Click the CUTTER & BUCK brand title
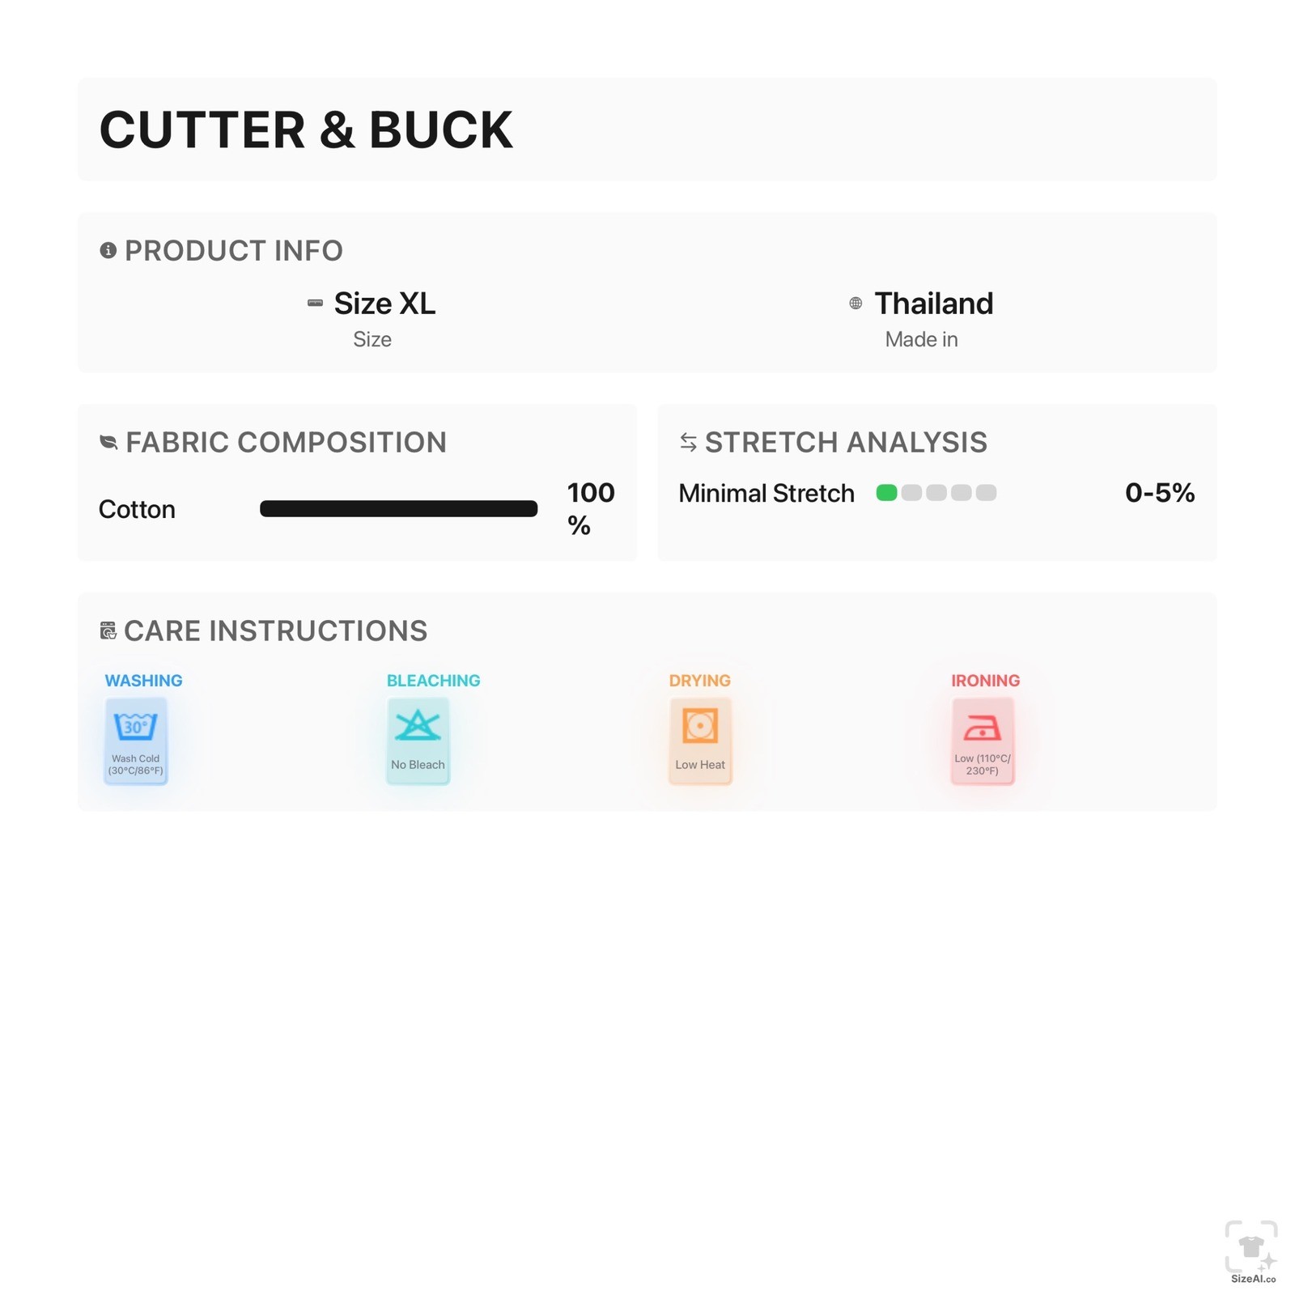Image resolution: width=1295 pixels, height=1295 pixels. point(306,129)
